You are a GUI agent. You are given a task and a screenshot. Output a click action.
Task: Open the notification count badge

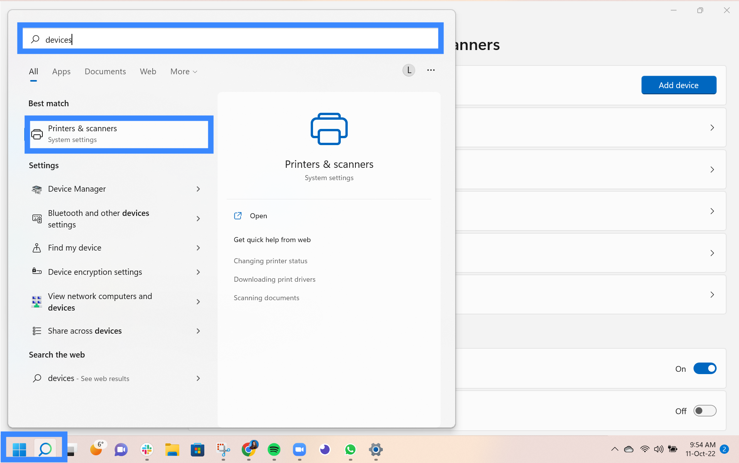point(724,449)
